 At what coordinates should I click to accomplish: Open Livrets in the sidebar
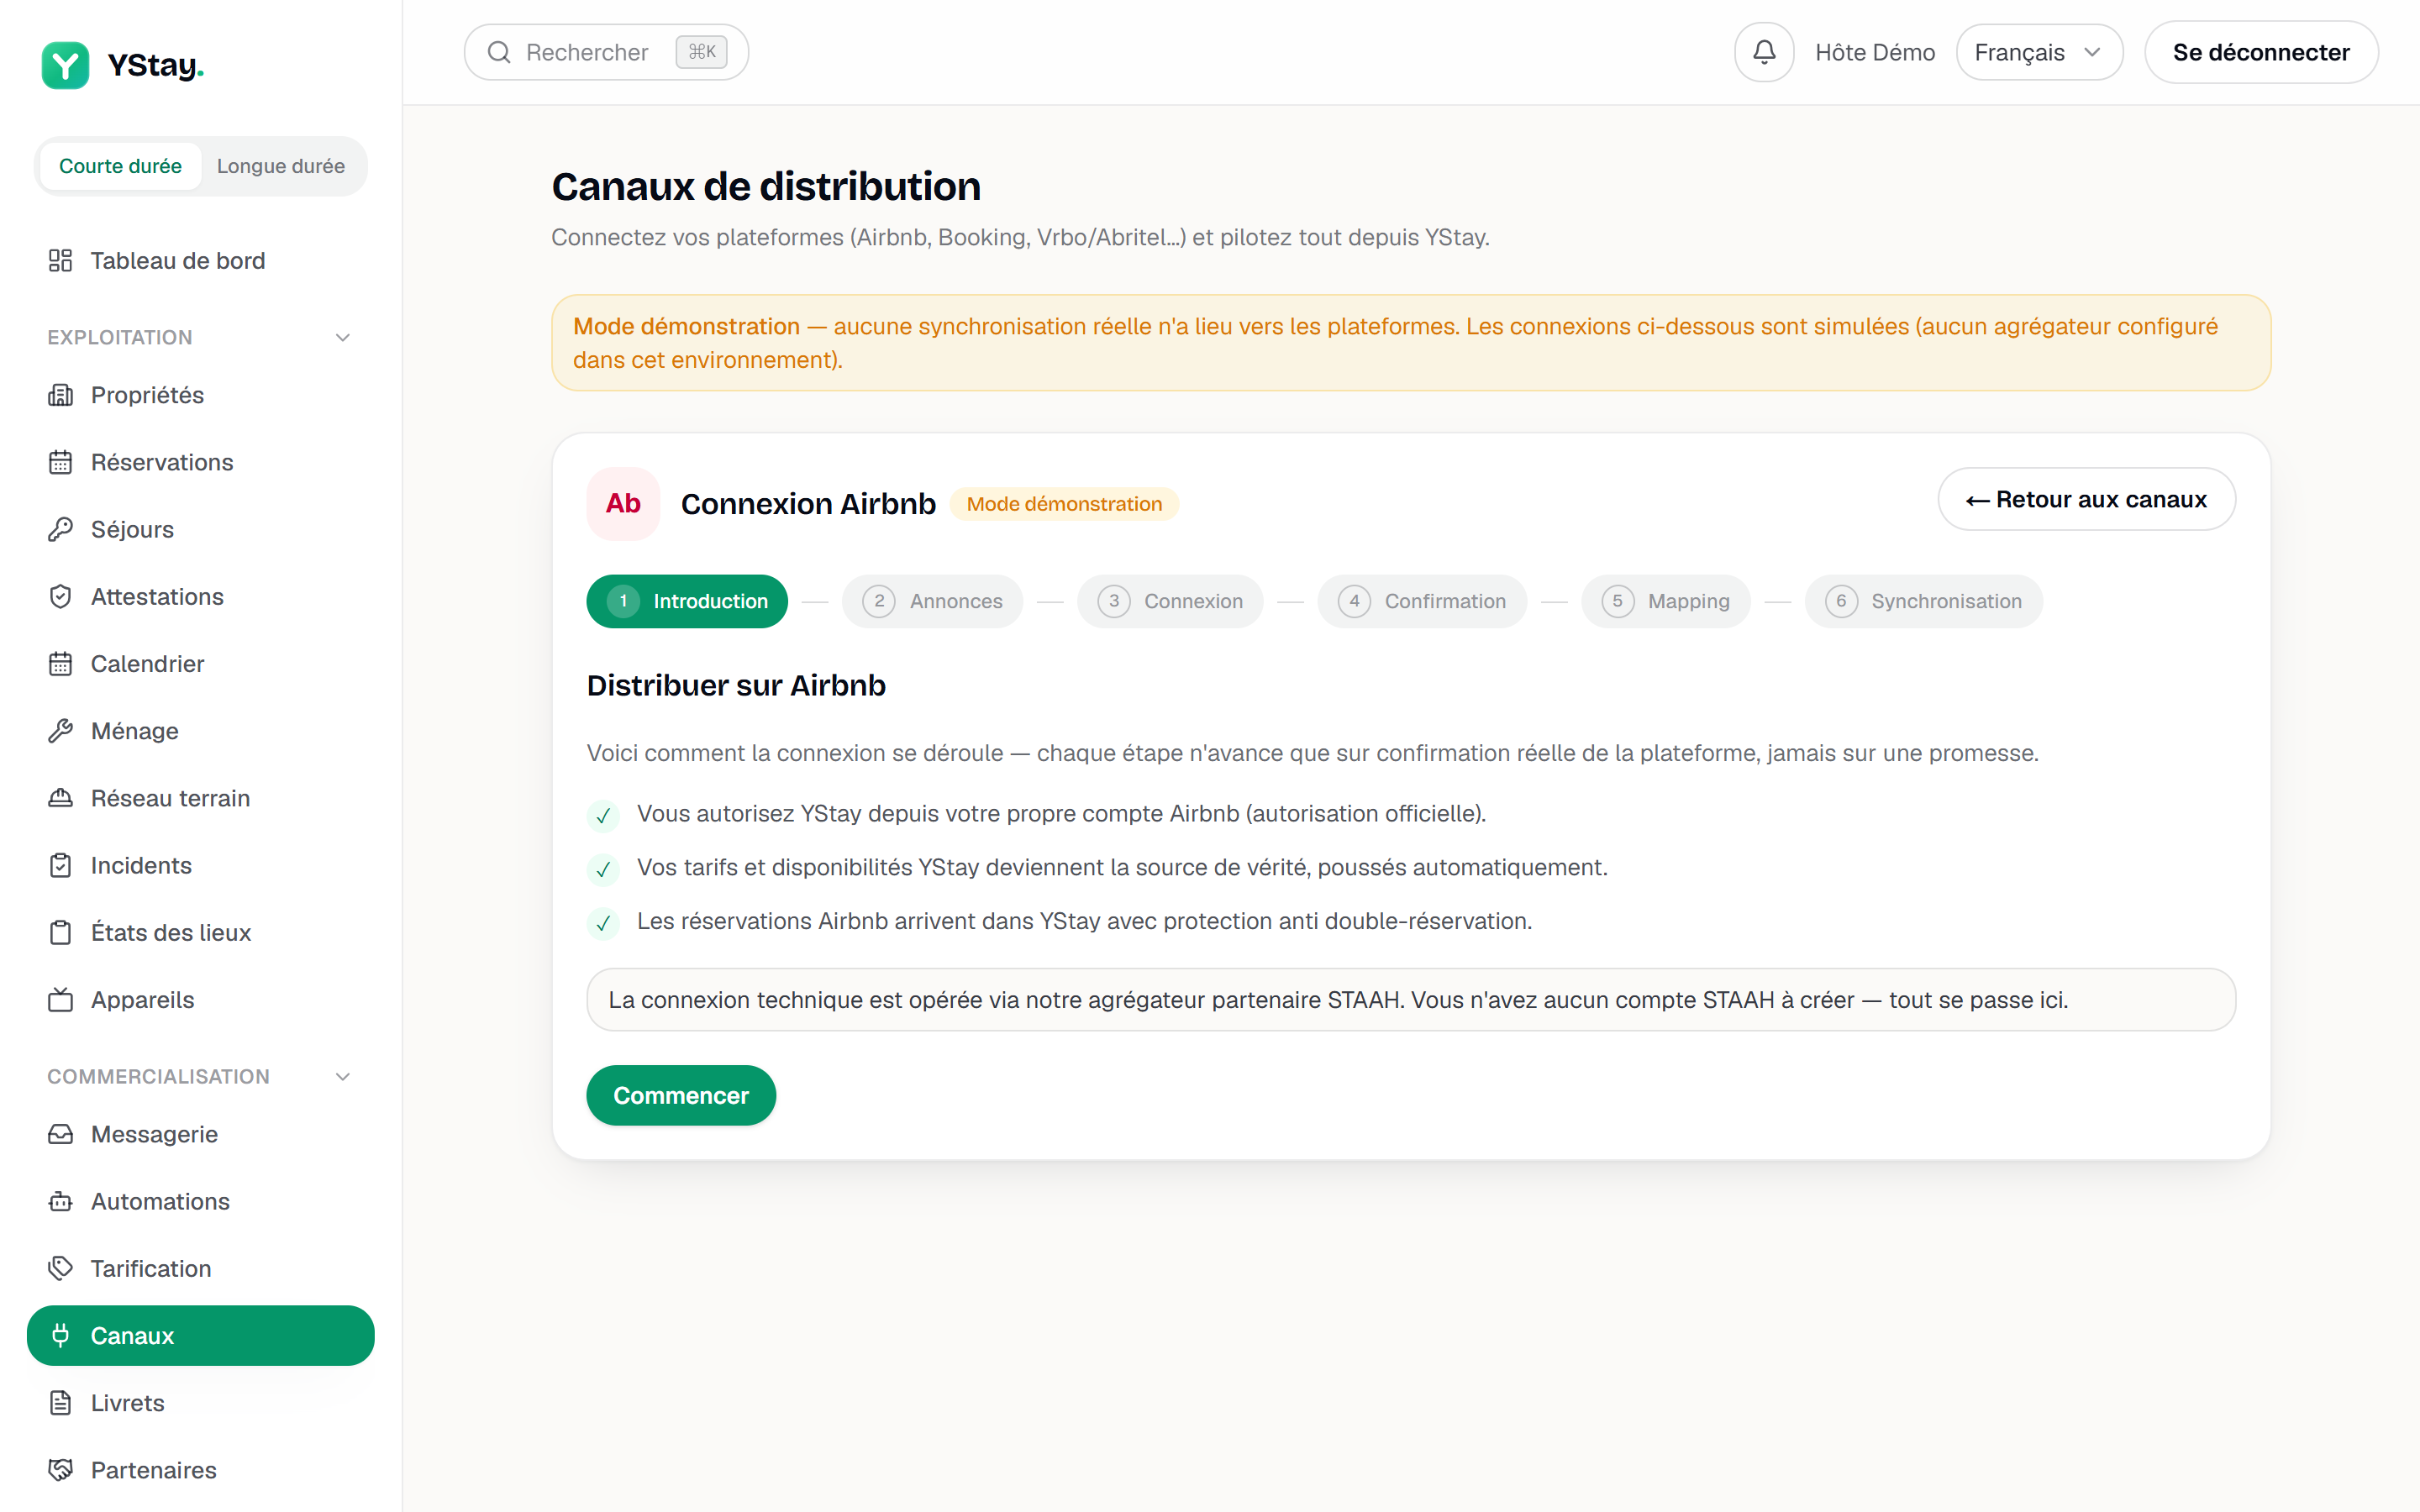point(200,1403)
